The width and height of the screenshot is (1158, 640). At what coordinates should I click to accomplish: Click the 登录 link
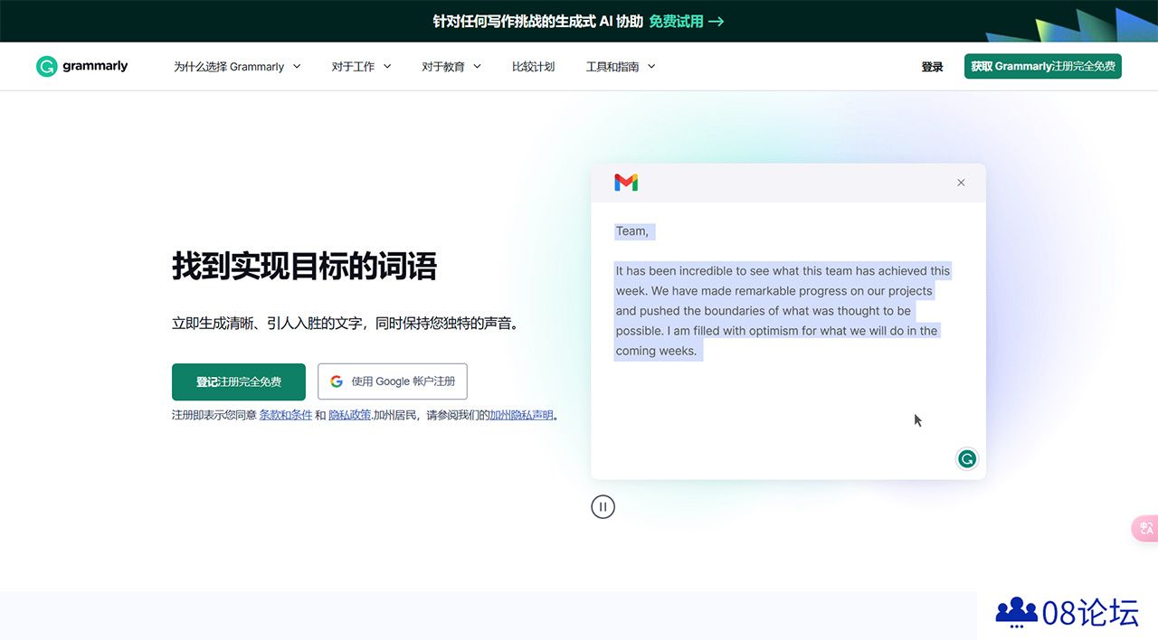pos(932,67)
